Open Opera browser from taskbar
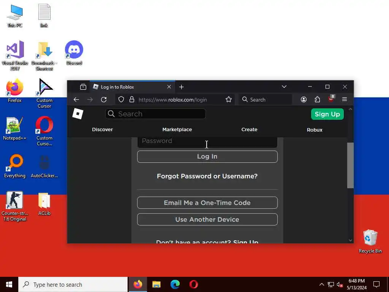The width and height of the screenshot is (389, 292). click(x=193, y=284)
